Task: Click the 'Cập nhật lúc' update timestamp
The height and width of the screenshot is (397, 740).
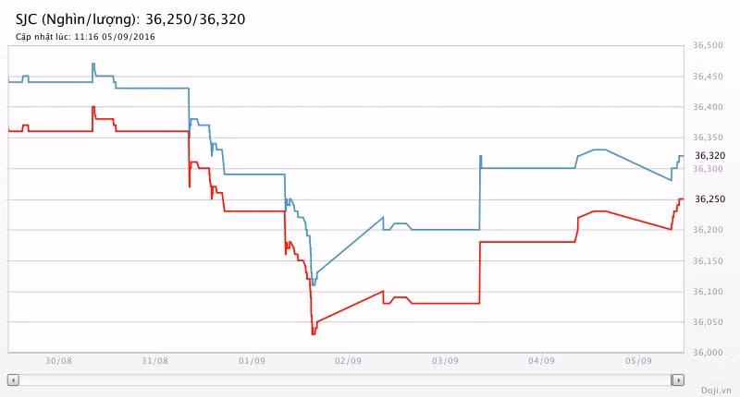Action: coord(85,37)
